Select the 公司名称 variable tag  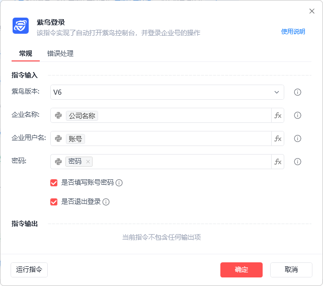(82, 116)
